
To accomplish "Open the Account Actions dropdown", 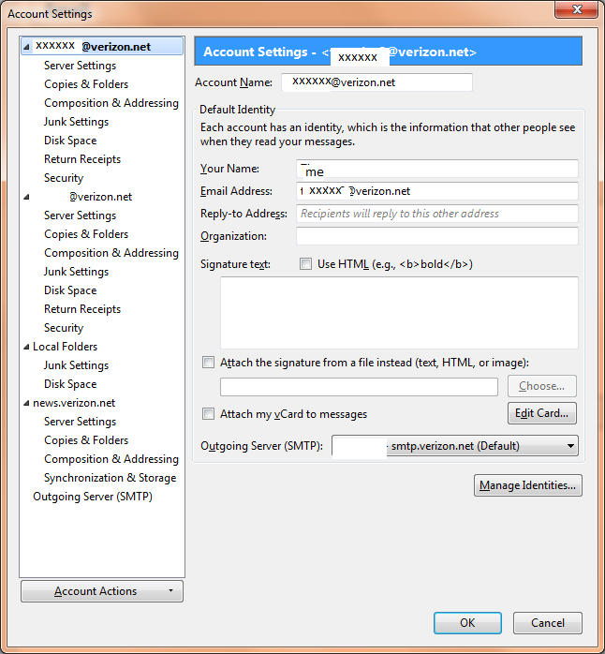I will pyautogui.click(x=102, y=591).
